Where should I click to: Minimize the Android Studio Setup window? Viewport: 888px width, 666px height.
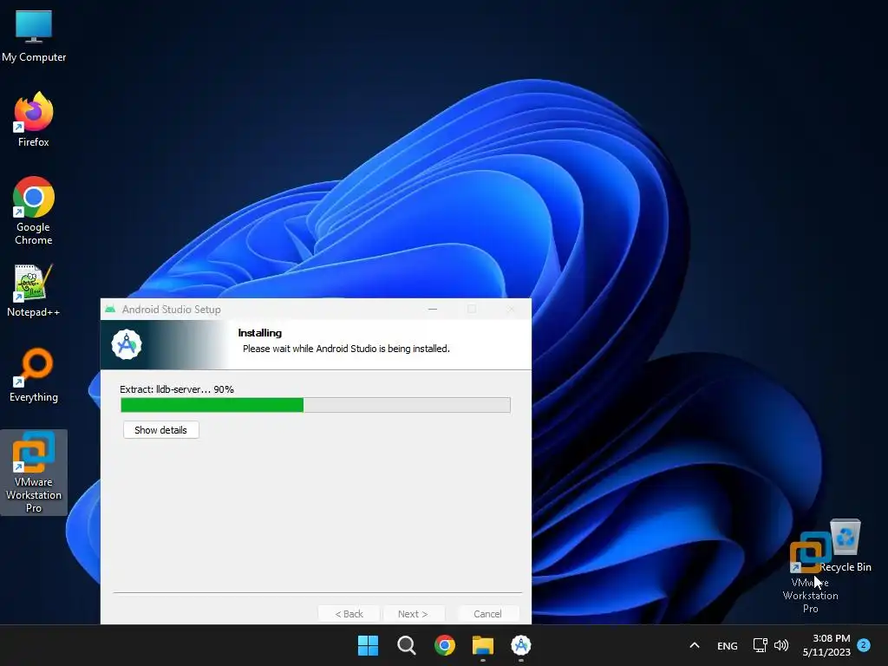tap(433, 310)
